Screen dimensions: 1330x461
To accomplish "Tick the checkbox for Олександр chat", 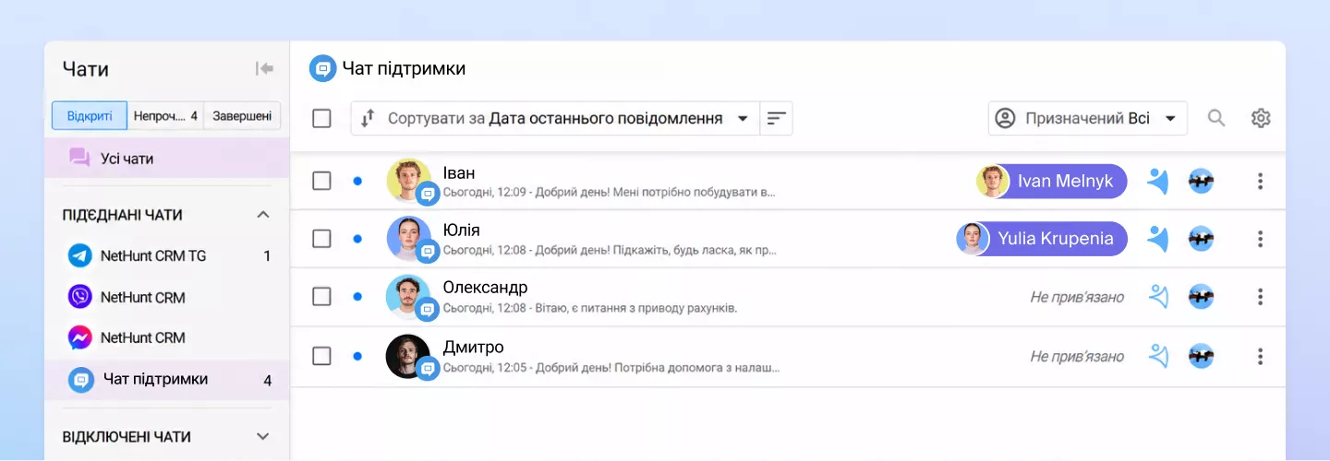I will click(x=321, y=297).
